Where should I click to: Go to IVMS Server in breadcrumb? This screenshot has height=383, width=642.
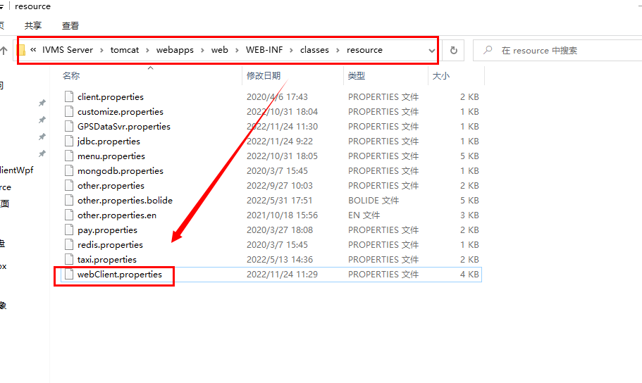click(x=68, y=50)
